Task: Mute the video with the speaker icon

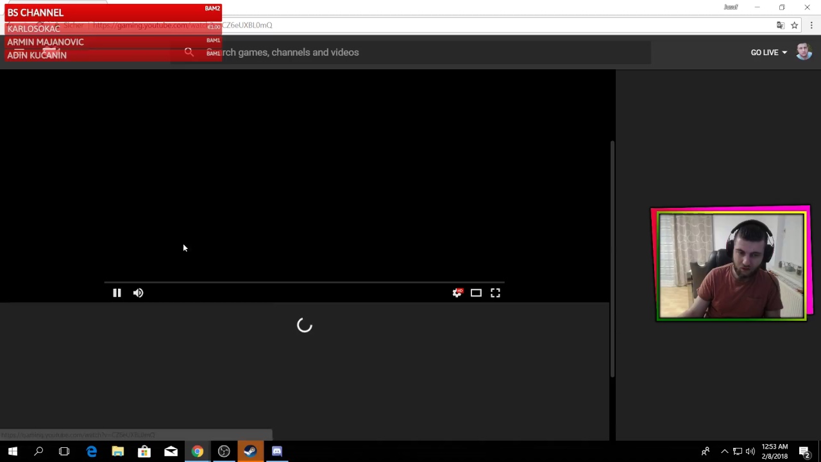Action: point(138,293)
